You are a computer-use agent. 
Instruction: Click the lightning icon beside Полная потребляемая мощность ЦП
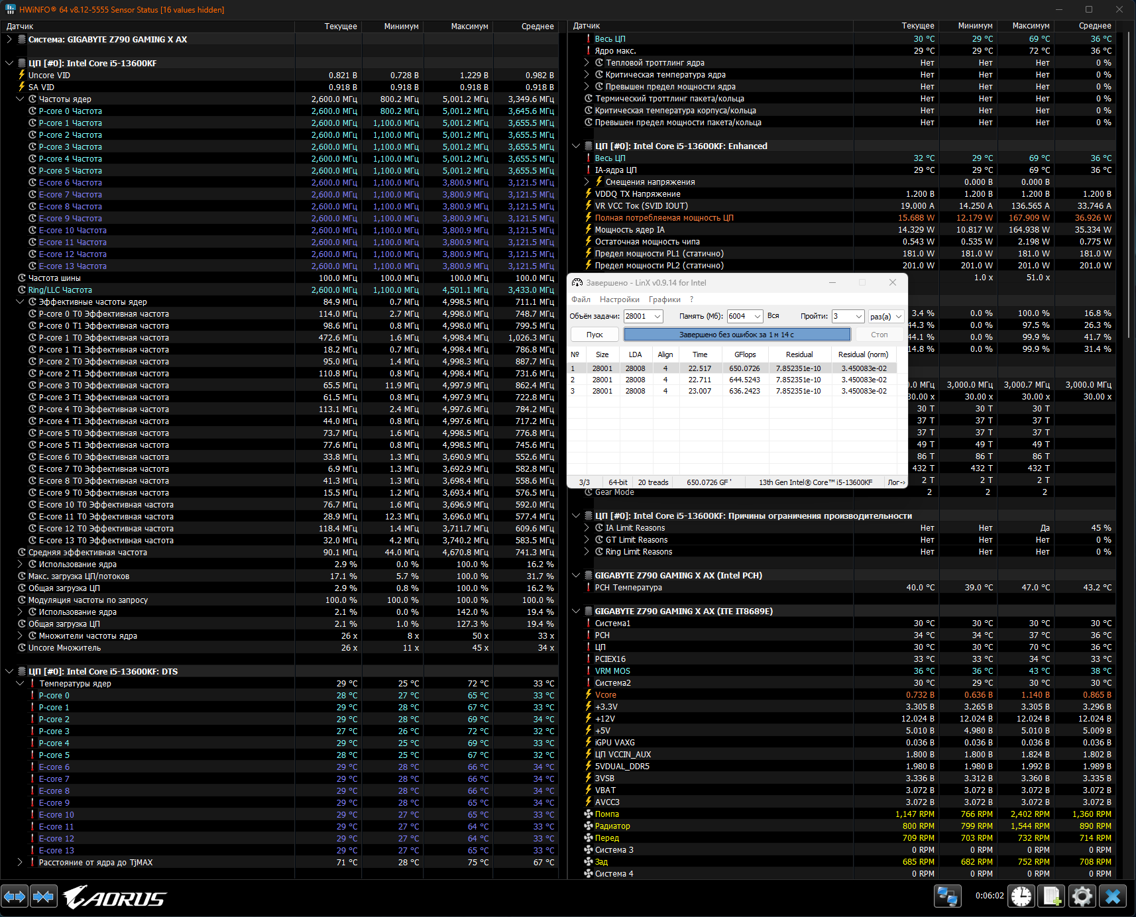pyautogui.click(x=589, y=217)
